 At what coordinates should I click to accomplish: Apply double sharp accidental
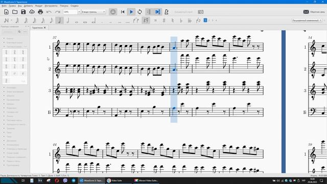point(155,20)
